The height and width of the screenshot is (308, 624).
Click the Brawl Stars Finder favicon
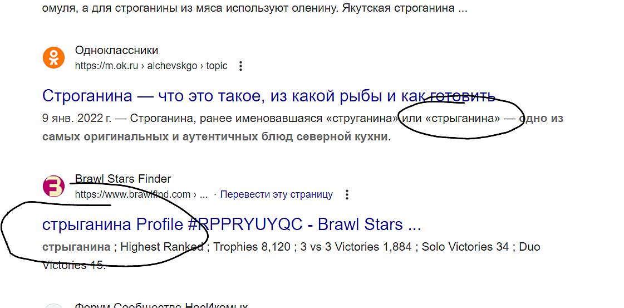tap(53, 187)
